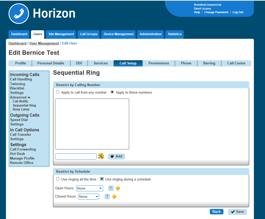
Task: Open Call Transfer in sidebar
Action: pyautogui.click(x=21, y=134)
